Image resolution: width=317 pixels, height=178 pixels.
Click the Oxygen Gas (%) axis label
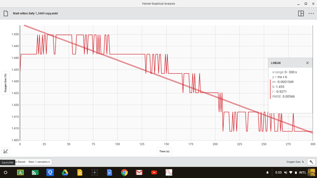click(5, 83)
